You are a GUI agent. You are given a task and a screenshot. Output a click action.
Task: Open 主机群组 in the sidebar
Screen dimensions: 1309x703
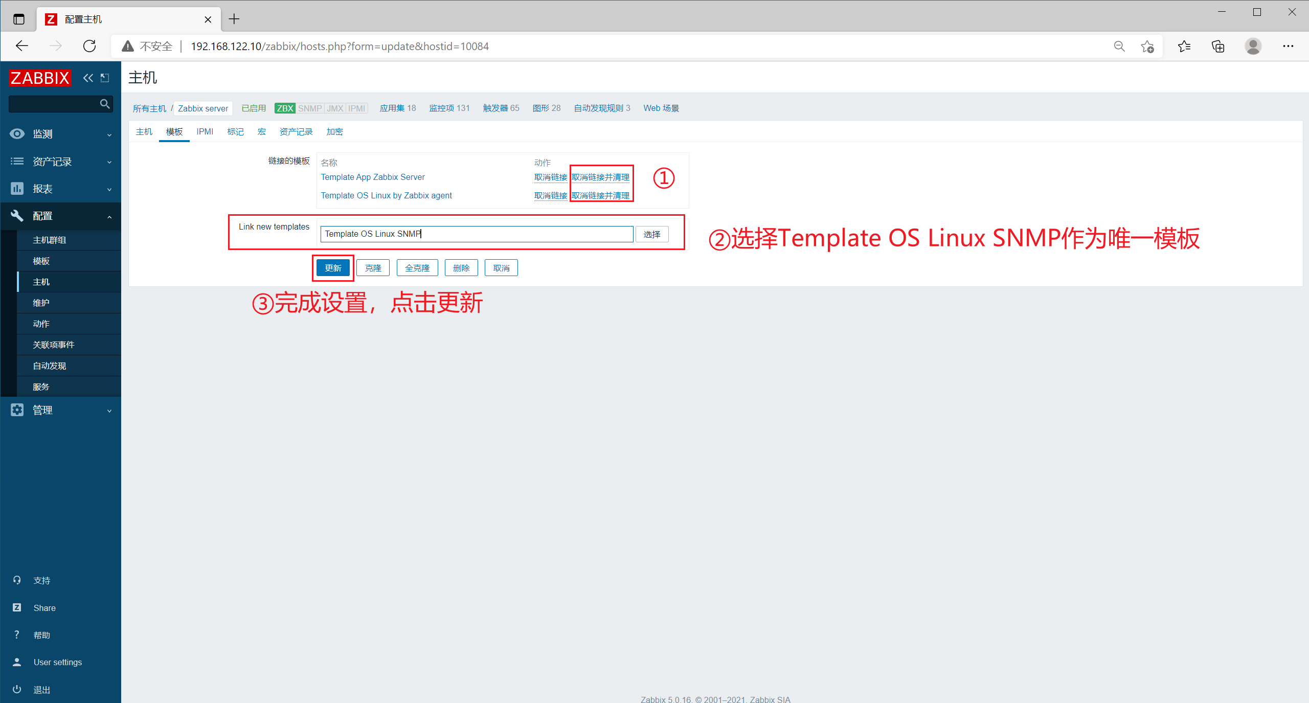coord(69,240)
